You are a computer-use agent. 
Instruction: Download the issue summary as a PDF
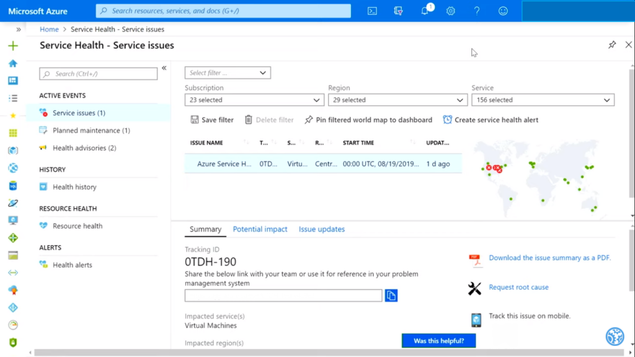click(x=549, y=257)
